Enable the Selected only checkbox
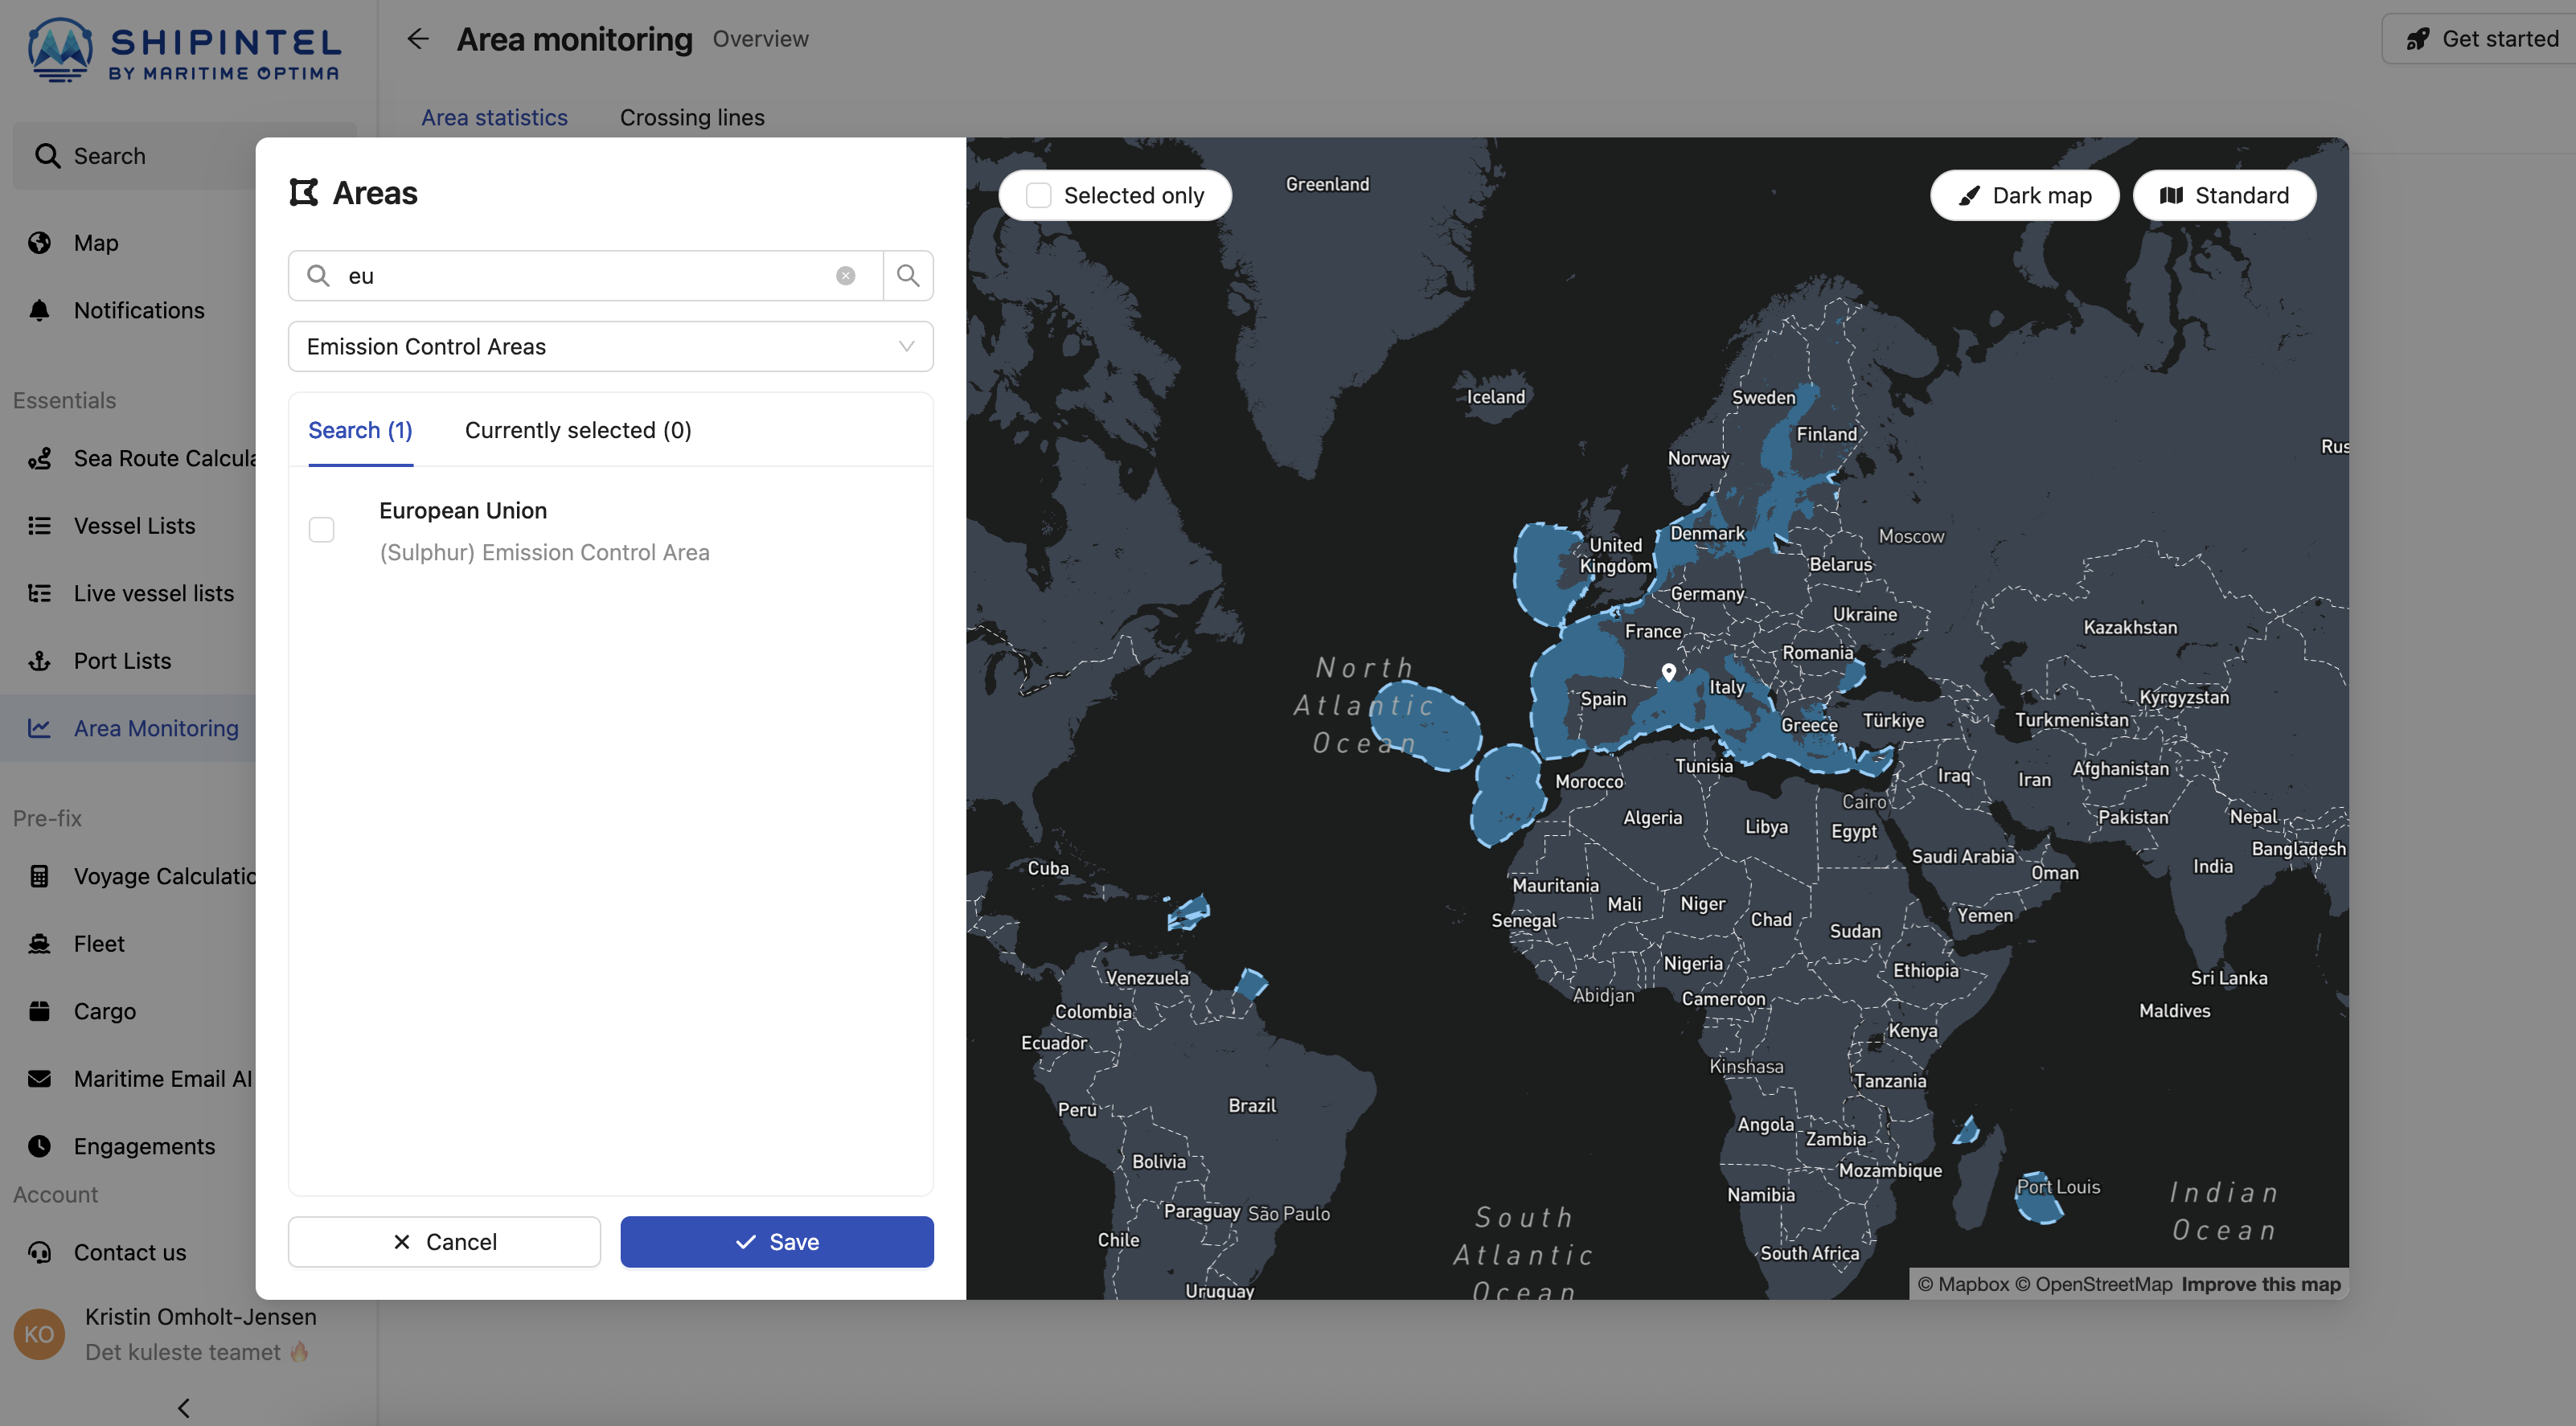The image size is (2576, 1426). point(1039,195)
